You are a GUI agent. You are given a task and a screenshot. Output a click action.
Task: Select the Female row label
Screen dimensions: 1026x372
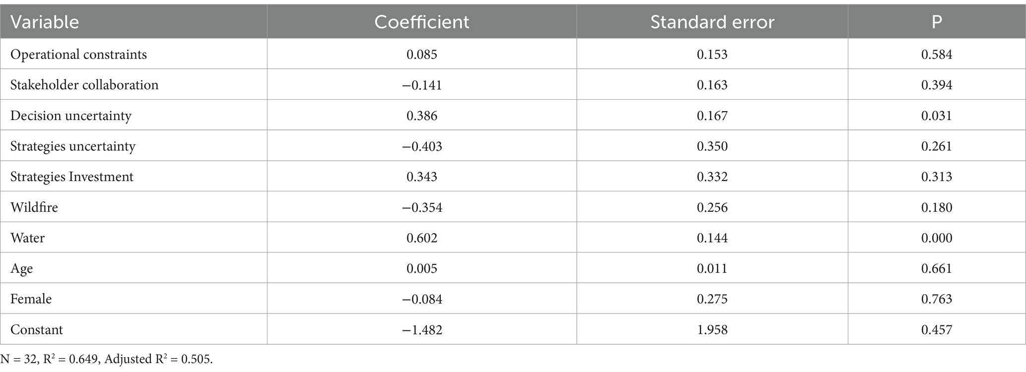(31, 299)
